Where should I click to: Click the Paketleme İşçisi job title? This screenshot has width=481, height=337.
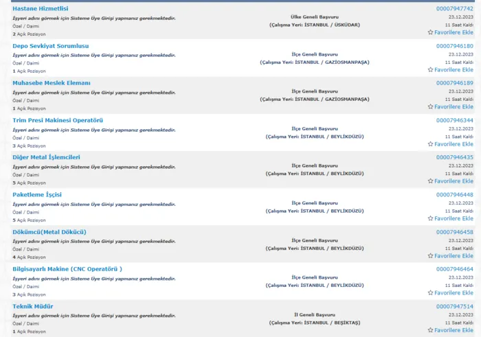pyautogui.click(x=37, y=194)
